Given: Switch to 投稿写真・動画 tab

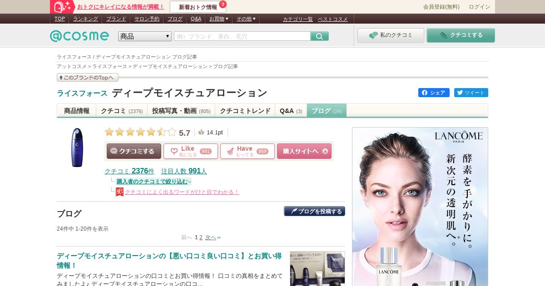Looking at the screenshot, I should tap(181, 111).
